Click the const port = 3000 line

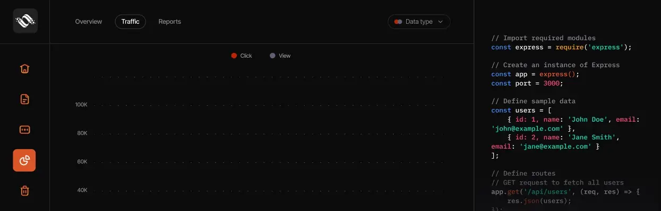point(527,83)
